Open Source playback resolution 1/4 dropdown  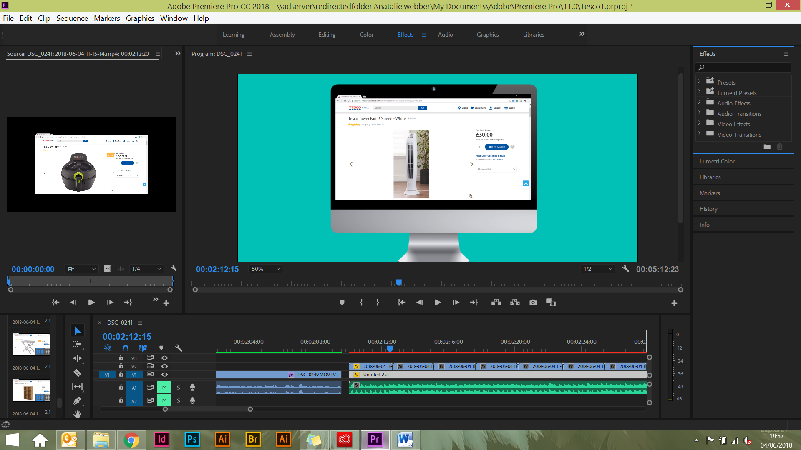146,269
